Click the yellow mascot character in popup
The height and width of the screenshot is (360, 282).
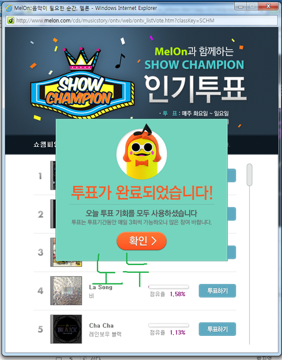click(x=142, y=152)
